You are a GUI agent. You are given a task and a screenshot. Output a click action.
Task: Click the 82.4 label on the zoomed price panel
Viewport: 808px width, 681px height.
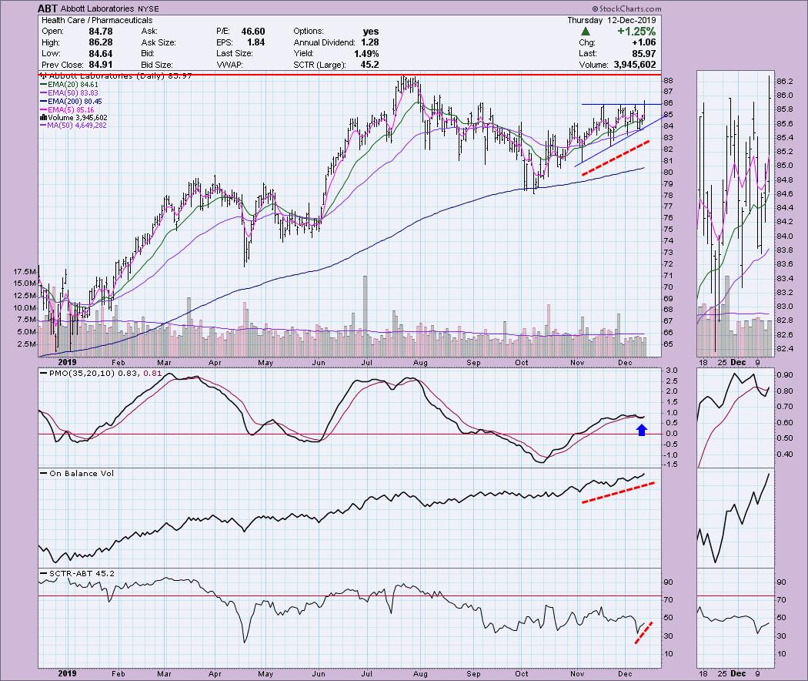click(784, 349)
